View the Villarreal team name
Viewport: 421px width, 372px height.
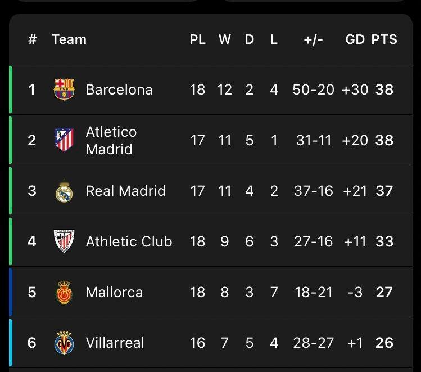[115, 343]
